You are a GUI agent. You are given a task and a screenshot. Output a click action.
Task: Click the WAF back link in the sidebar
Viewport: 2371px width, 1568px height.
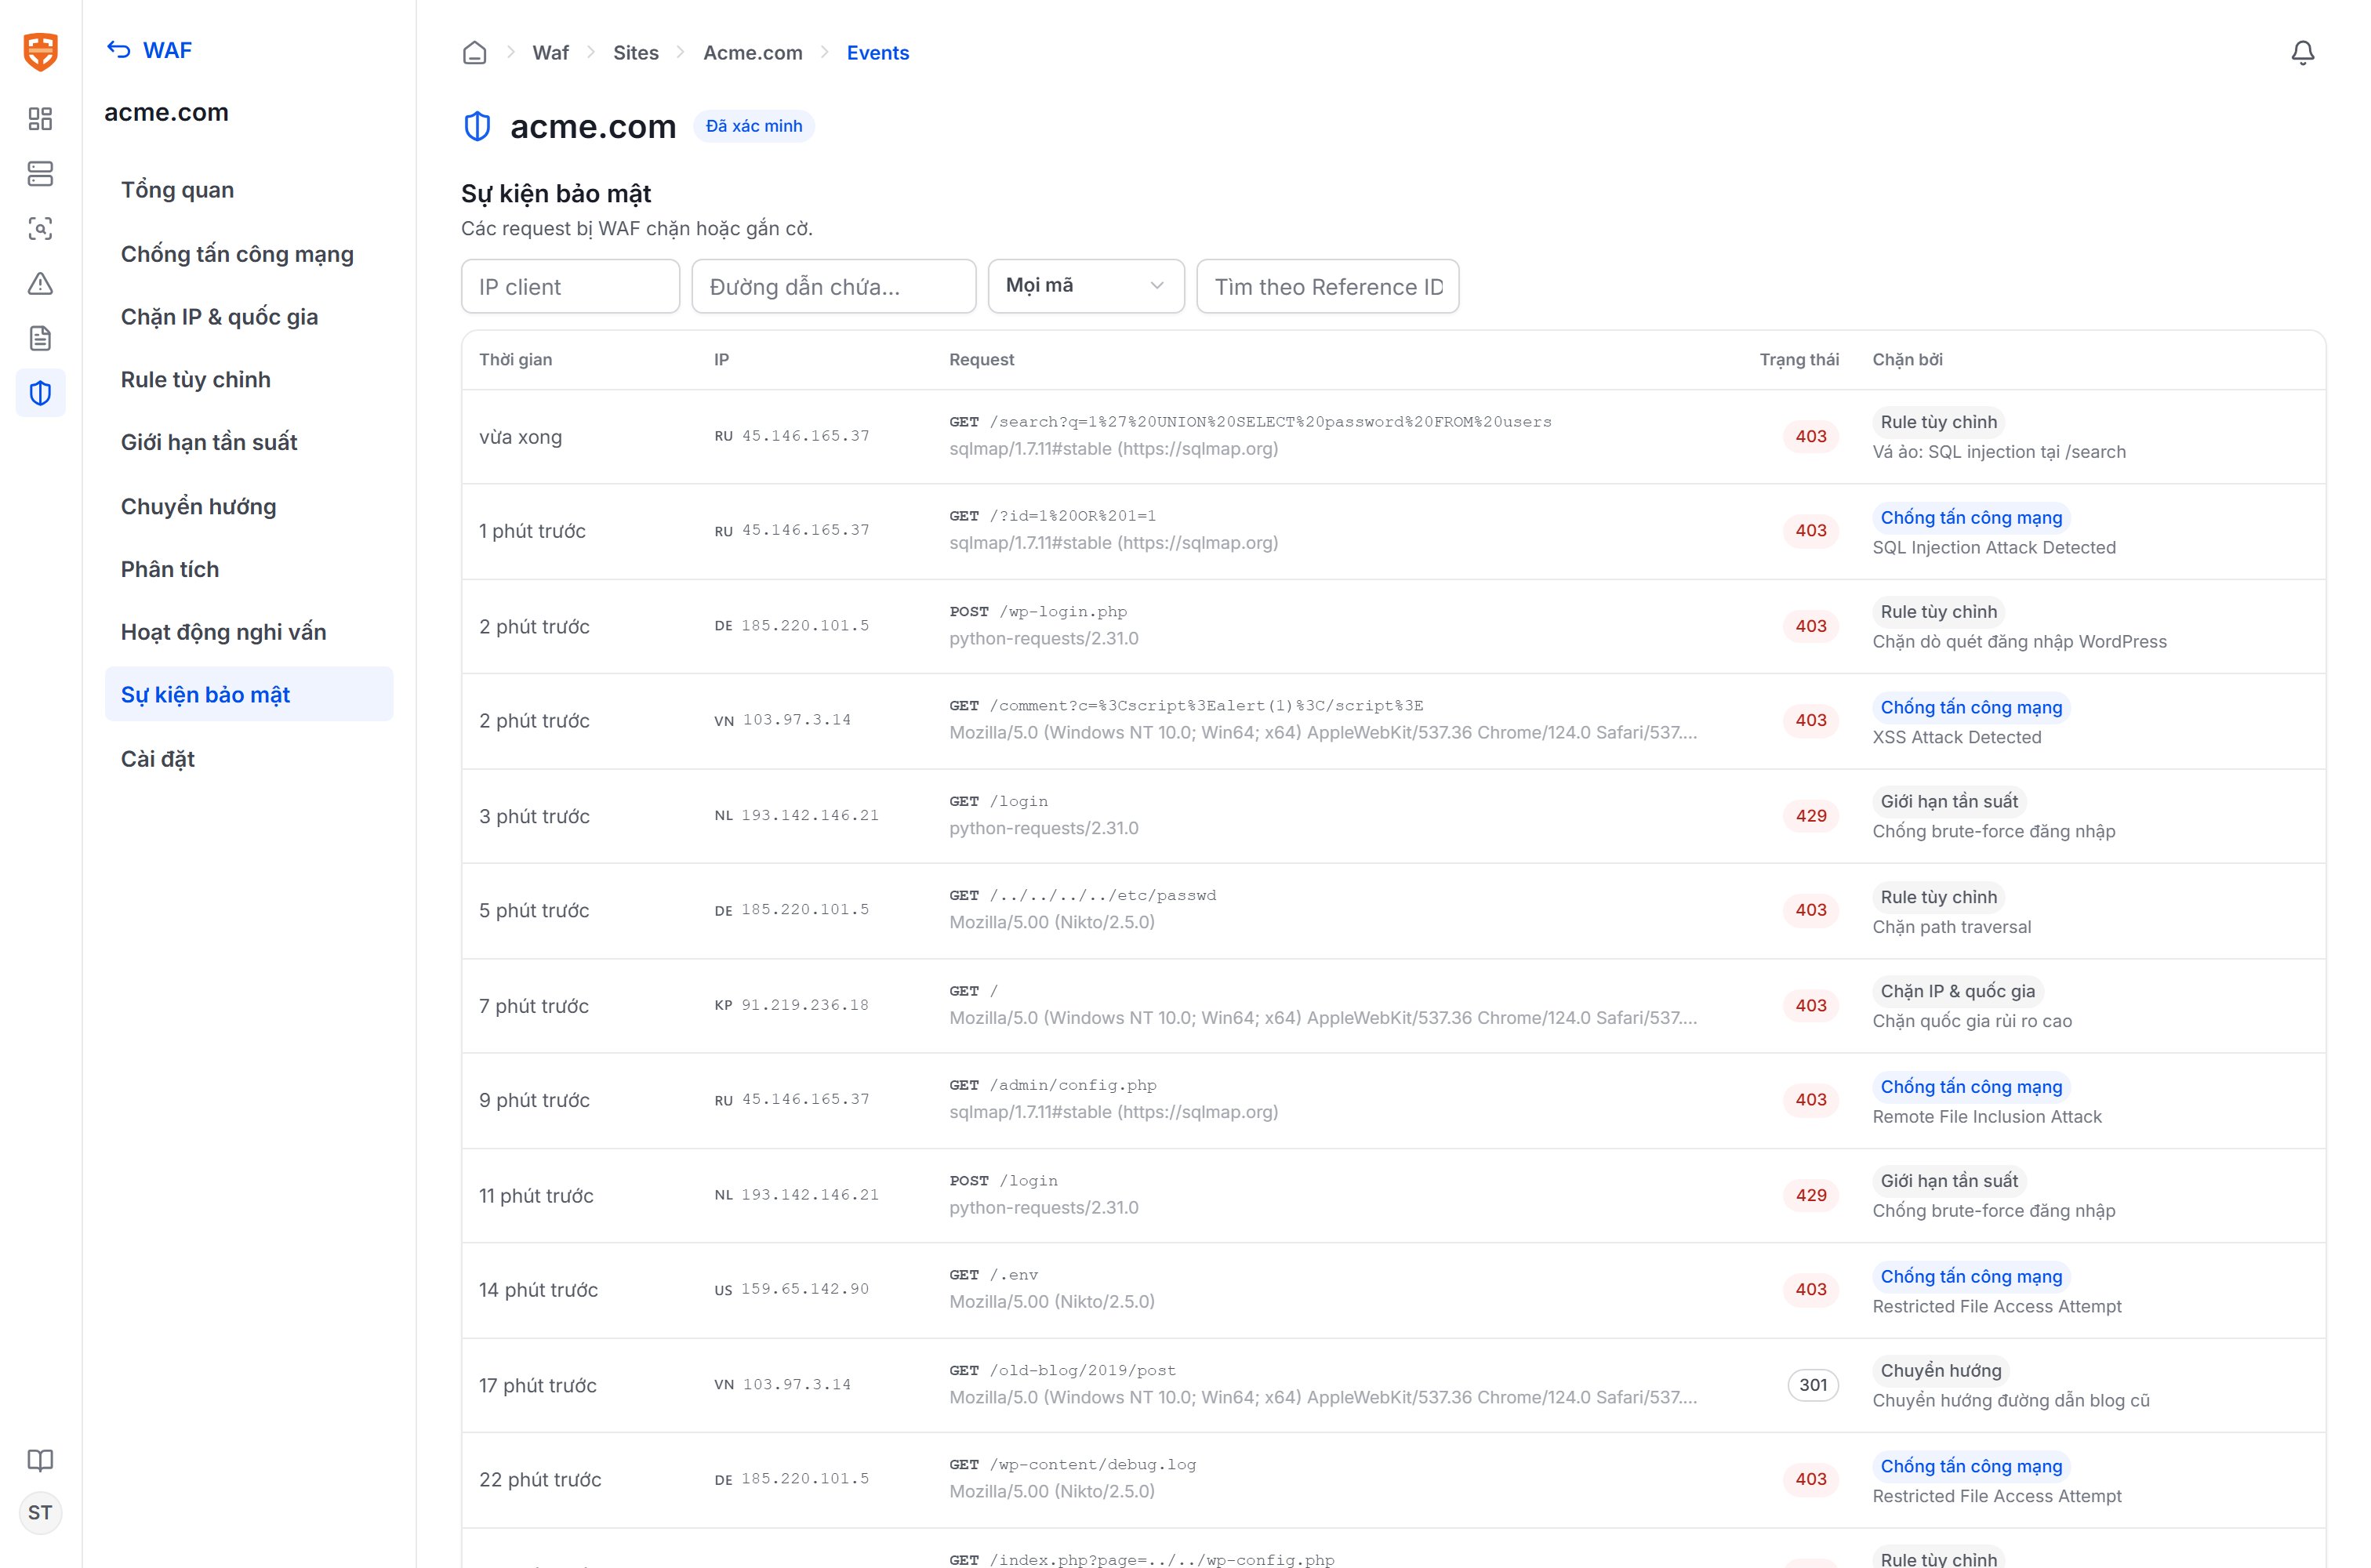pos(150,50)
